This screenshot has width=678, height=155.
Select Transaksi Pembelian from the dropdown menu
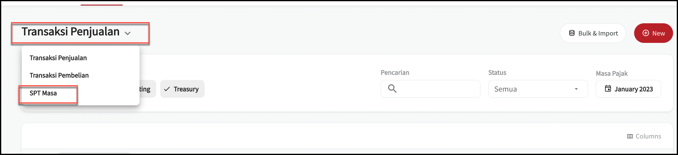point(59,75)
